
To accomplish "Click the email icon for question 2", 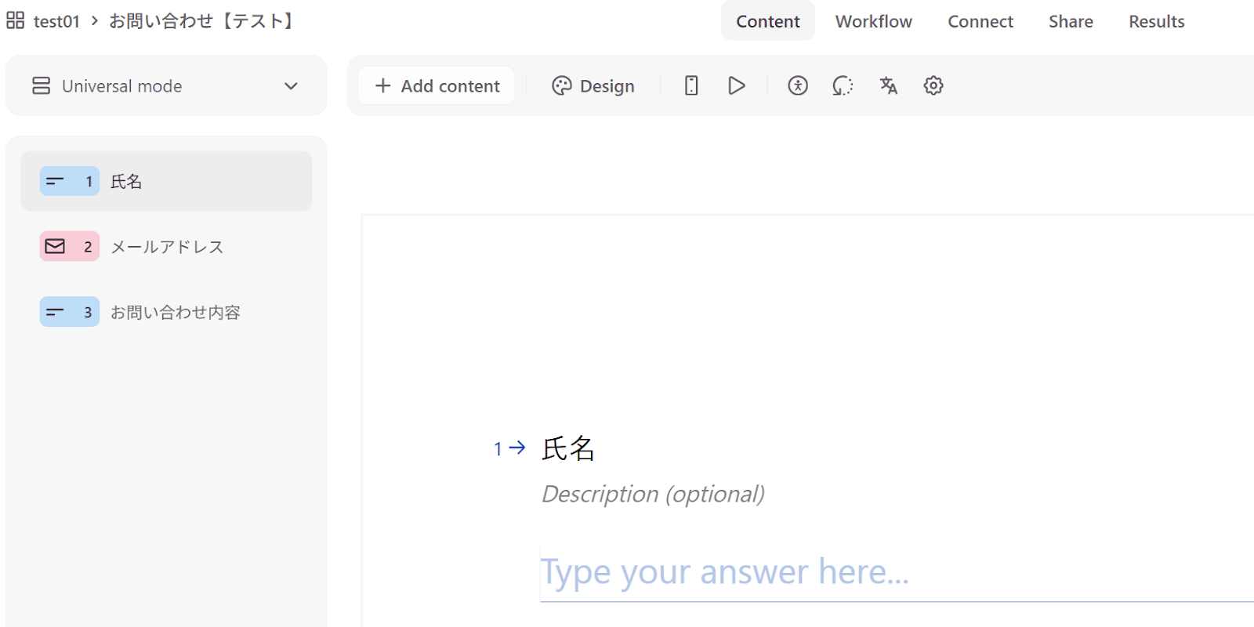I will 55,246.
